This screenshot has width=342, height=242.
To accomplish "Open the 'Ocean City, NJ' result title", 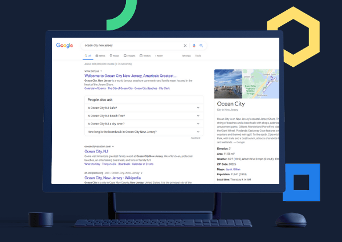I will pyautogui.click(x=96, y=151).
